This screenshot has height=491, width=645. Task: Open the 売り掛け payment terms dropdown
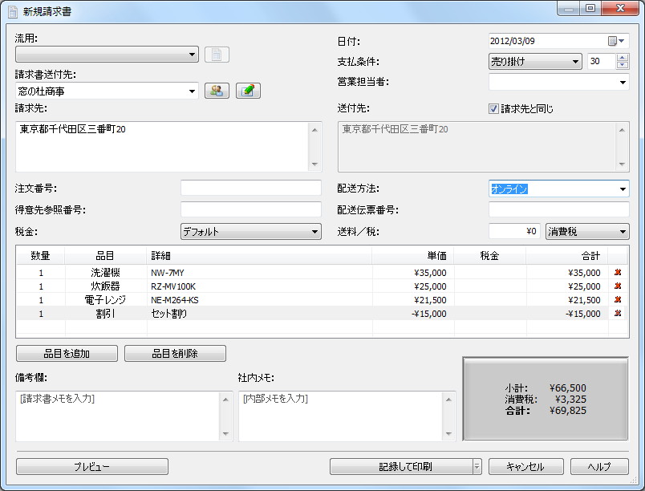tap(575, 61)
